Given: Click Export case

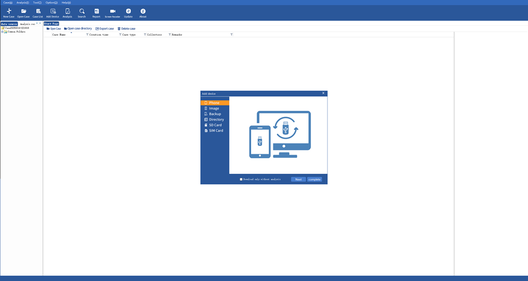Looking at the screenshot, I should click(105, 28).
